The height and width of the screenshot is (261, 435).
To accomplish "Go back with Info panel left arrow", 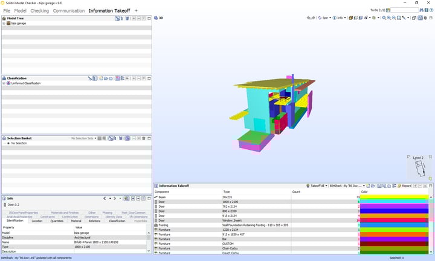I will (105, 198).
